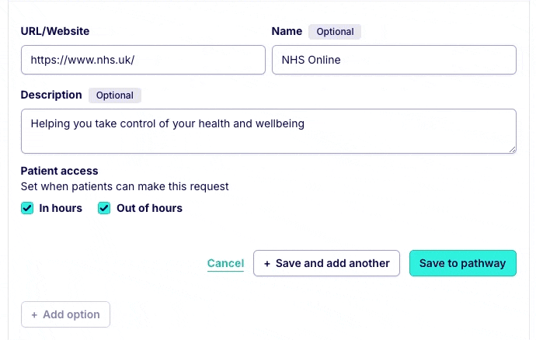Screen dimensions: 536x340
Task: Click the Out of hours label text
Action: pyautogui.click(x=149, y=208)
